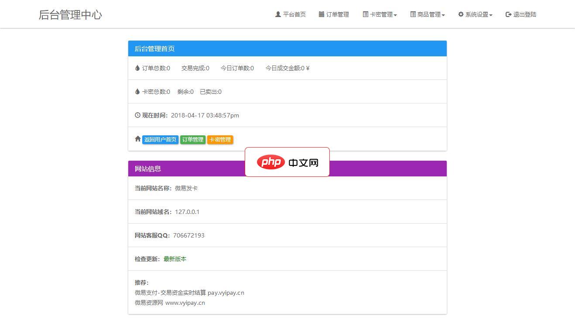The width and height of the screenshot is (575, 324).
Task: Click the domain value 127.0.0.1
Action: pyautogui.click(x=187, y=212)
